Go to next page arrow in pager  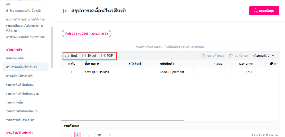point(83,135)
